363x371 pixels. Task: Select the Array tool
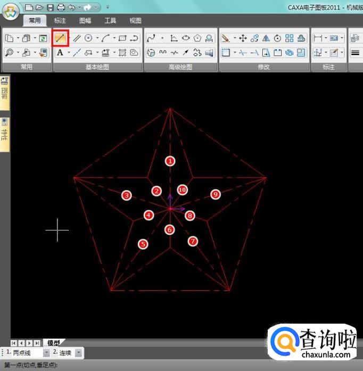click(x=289, y=38)
